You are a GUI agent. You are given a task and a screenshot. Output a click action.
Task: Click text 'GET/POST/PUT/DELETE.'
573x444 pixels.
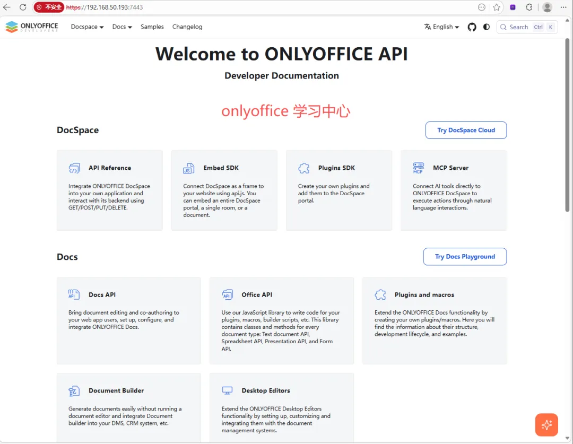coord(98,207)
